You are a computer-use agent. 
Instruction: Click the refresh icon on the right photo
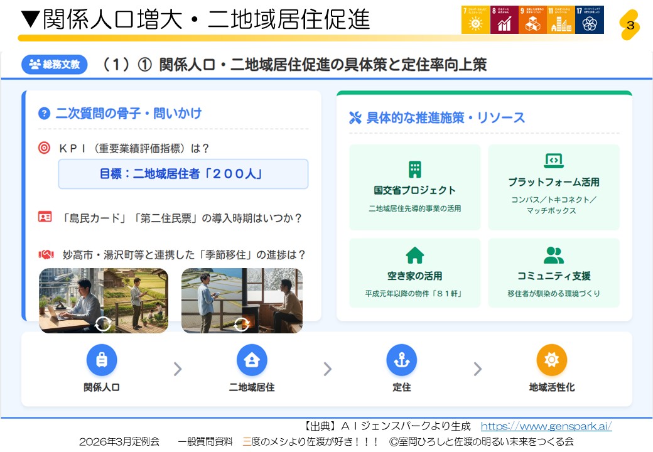[242, 324]
